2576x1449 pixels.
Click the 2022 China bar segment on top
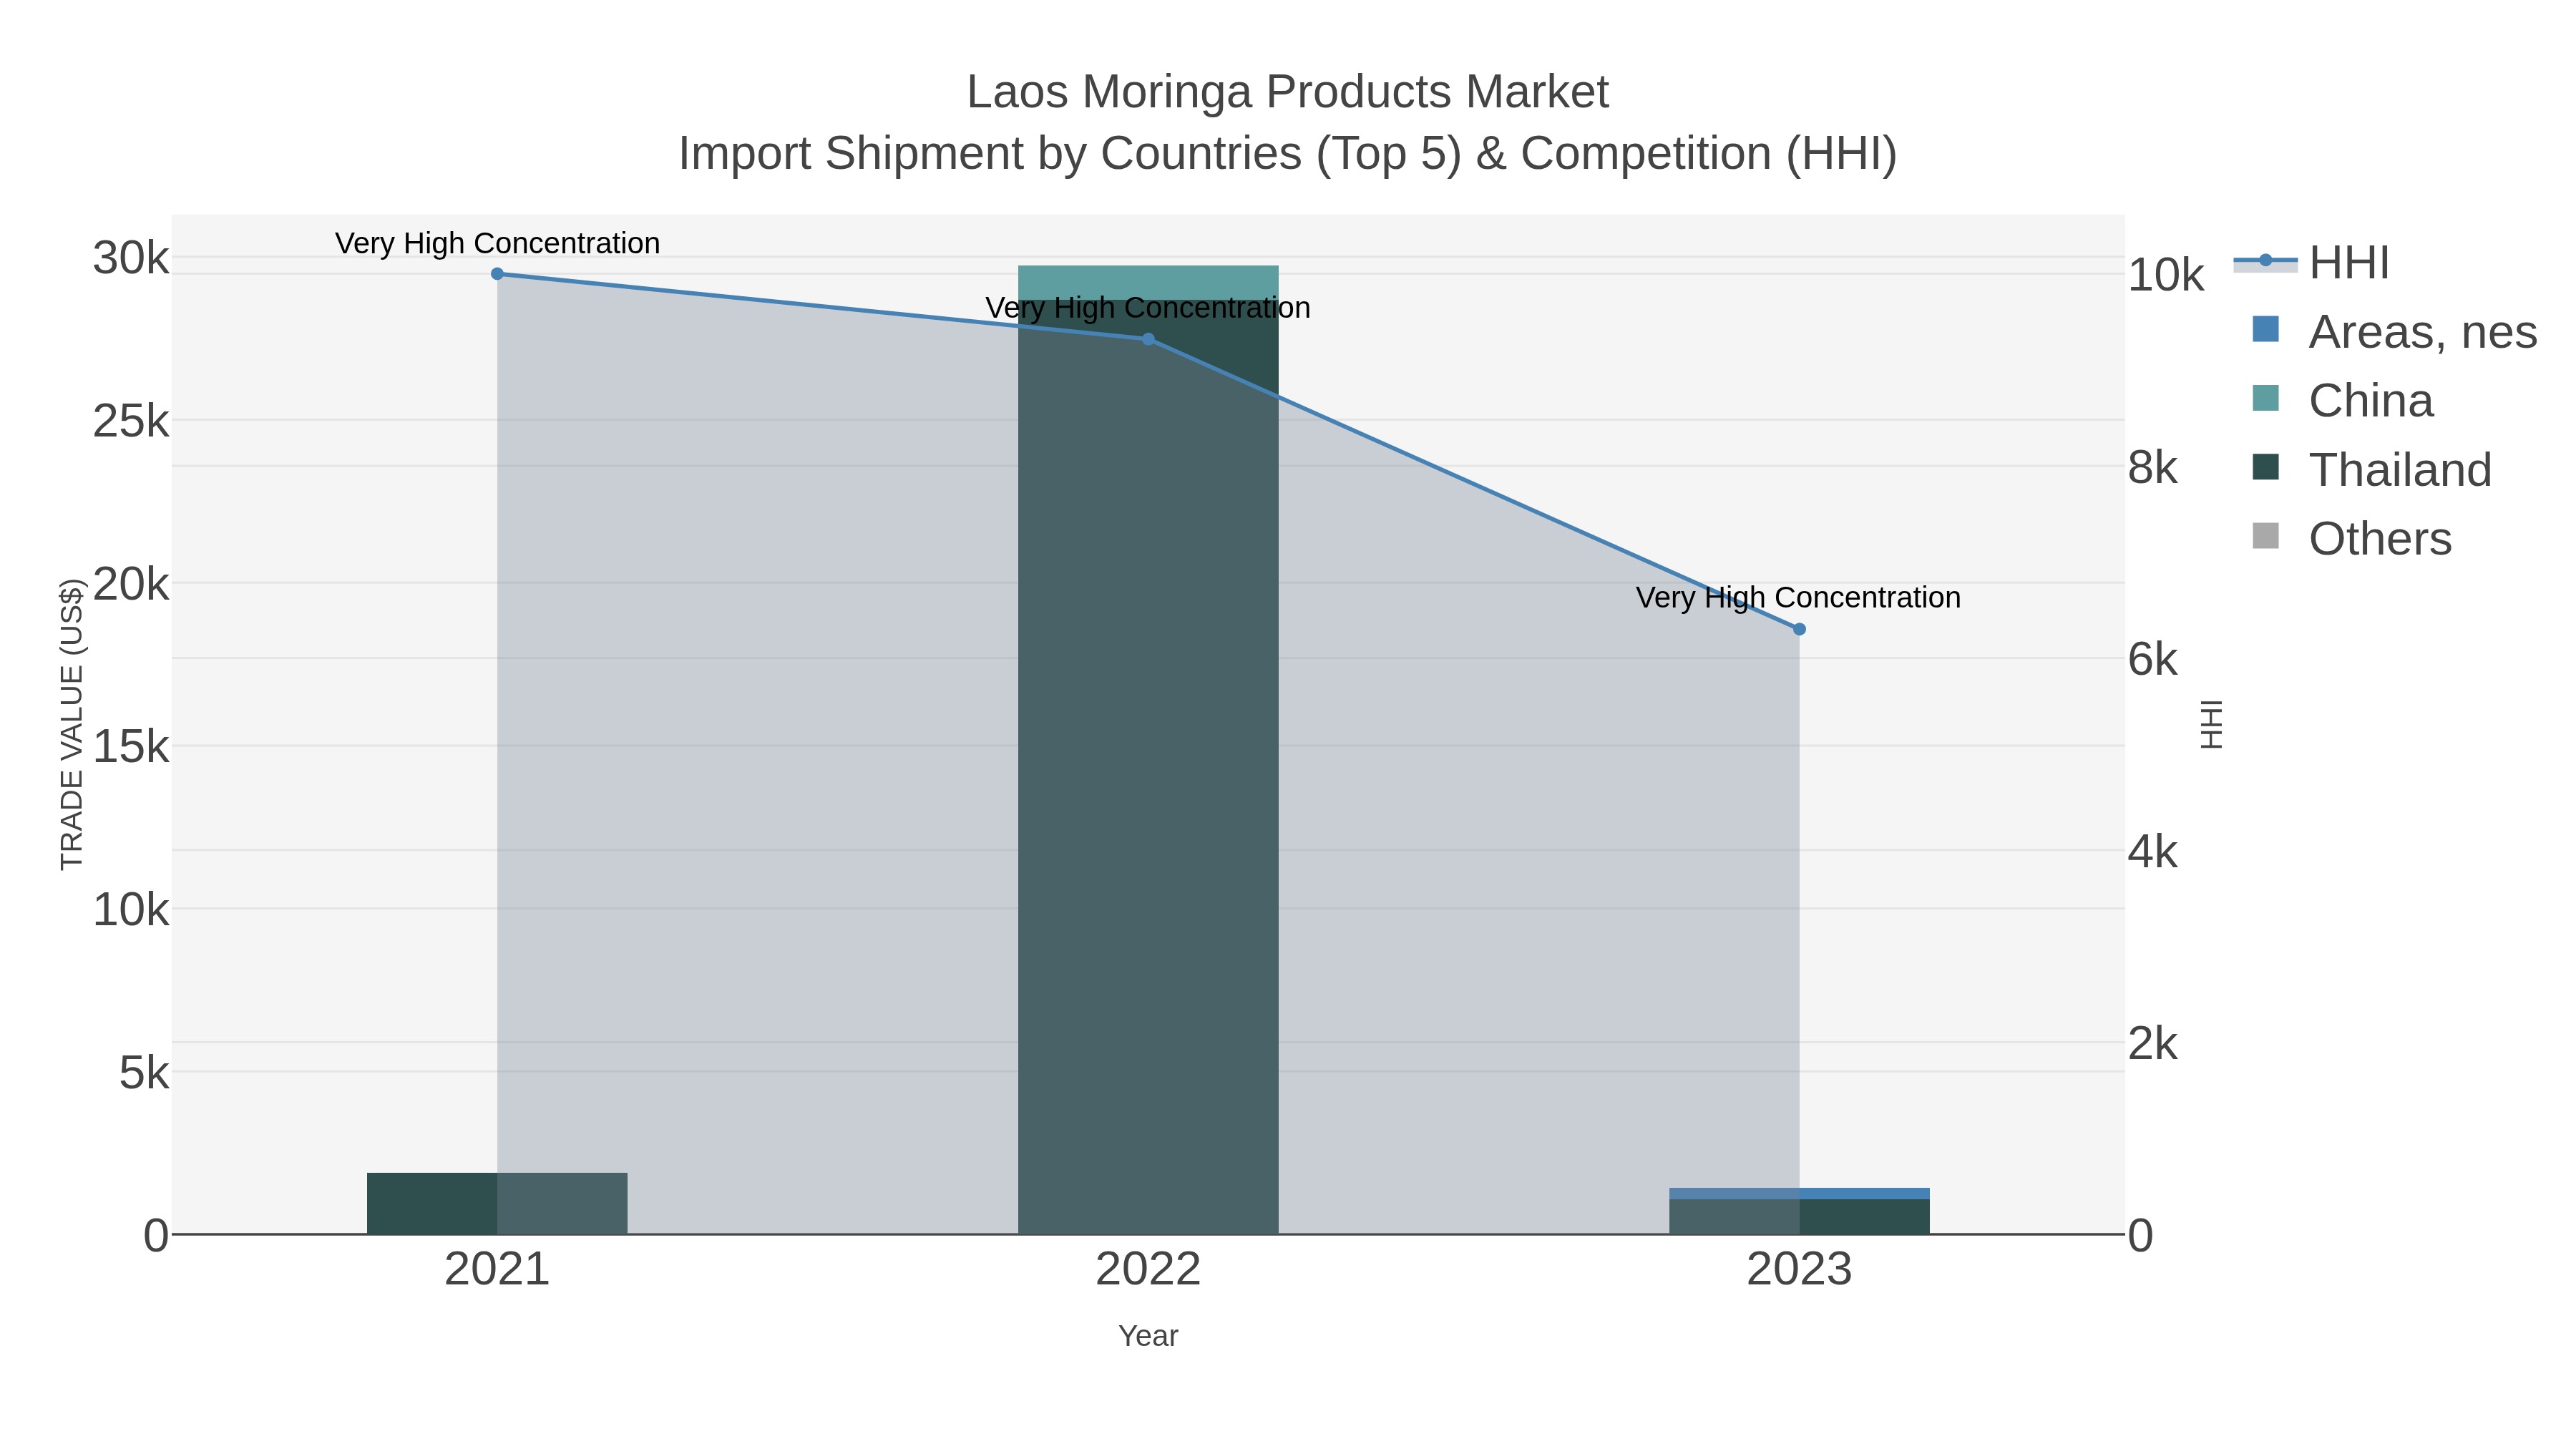pyautogui.click(x=1148, y=282)
